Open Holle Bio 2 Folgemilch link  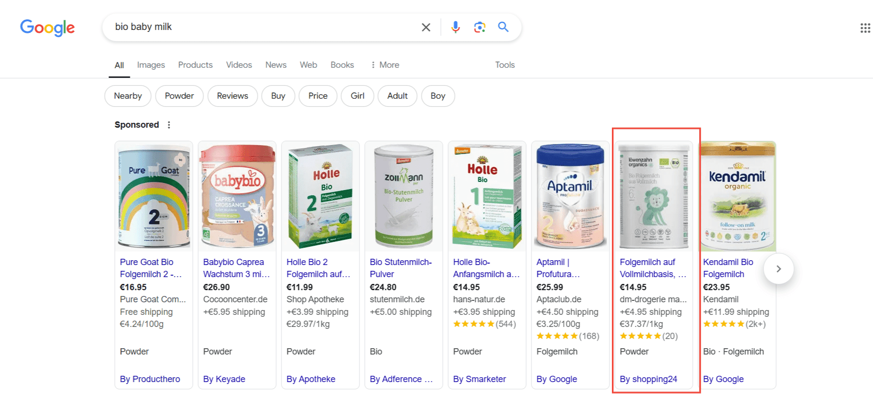(318, 268)
